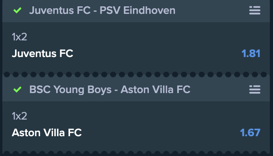Image resolution: width=273 pixels, height=156 pixels.
Task: Open the list icon for BSC Young Boys - Aston Villa
Action: [x=255, y=89]
